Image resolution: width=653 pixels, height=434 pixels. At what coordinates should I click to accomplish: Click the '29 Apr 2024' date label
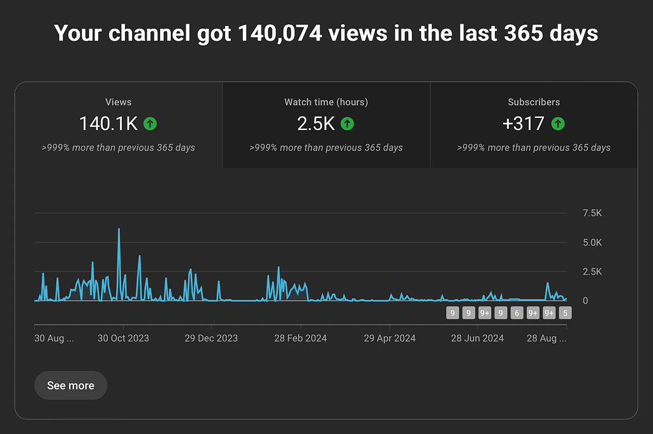(x=390, y=338)
